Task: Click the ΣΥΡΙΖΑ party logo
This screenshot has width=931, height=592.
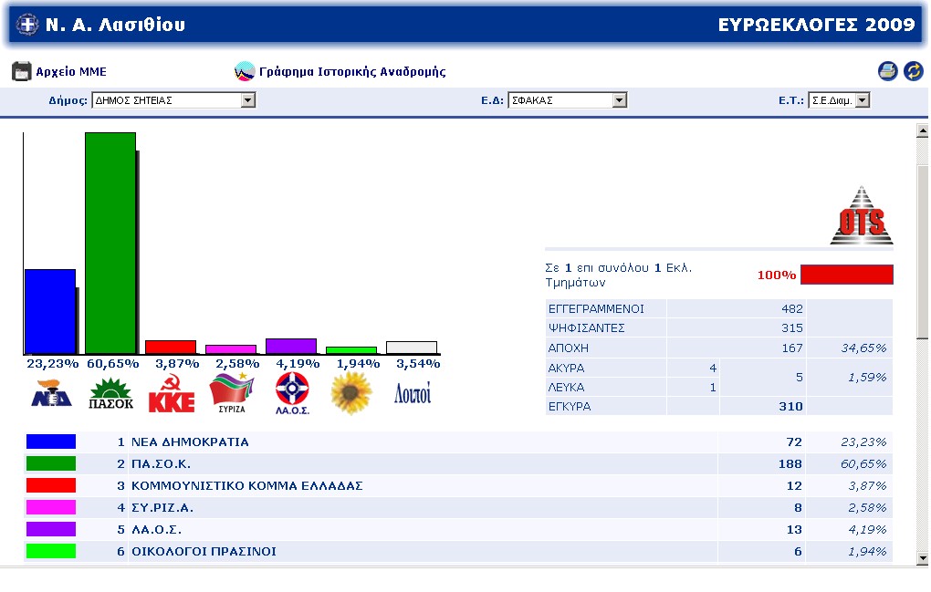Action: tap(232, 393)
